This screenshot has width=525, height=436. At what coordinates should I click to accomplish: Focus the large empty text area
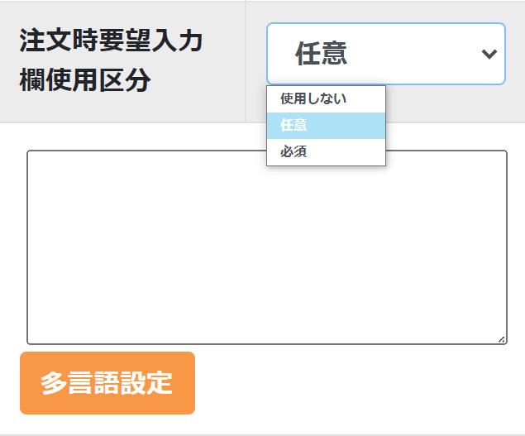[x=266, y=247]
